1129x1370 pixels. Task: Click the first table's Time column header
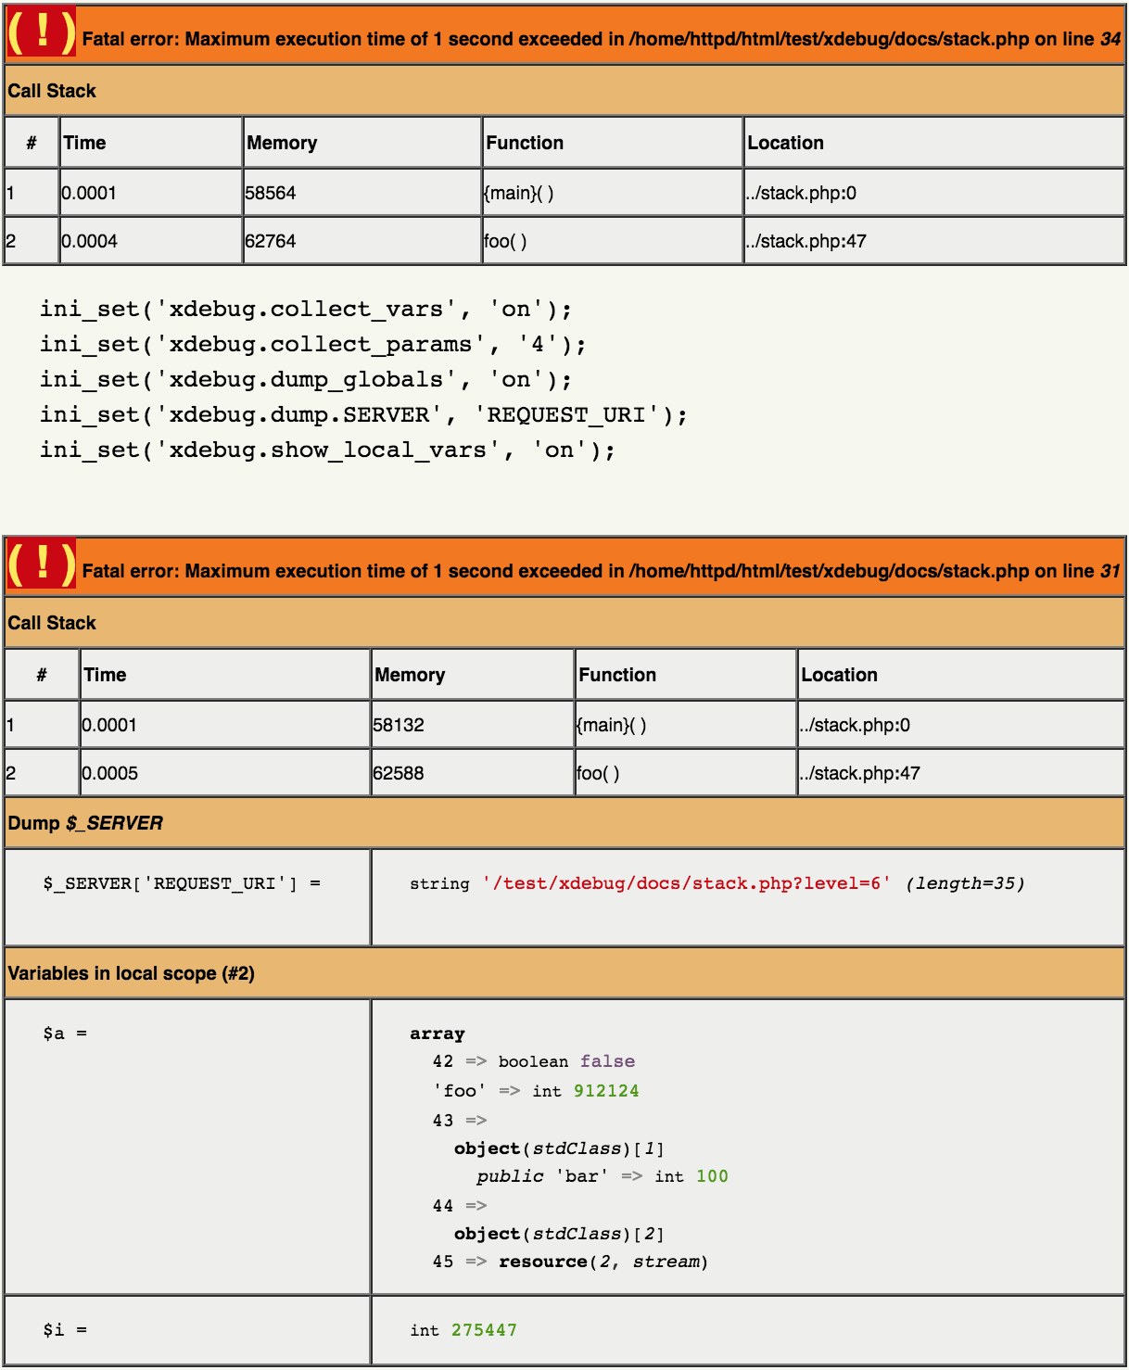coord(151,143)
